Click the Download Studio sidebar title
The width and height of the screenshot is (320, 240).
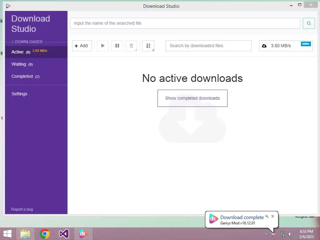31,24
